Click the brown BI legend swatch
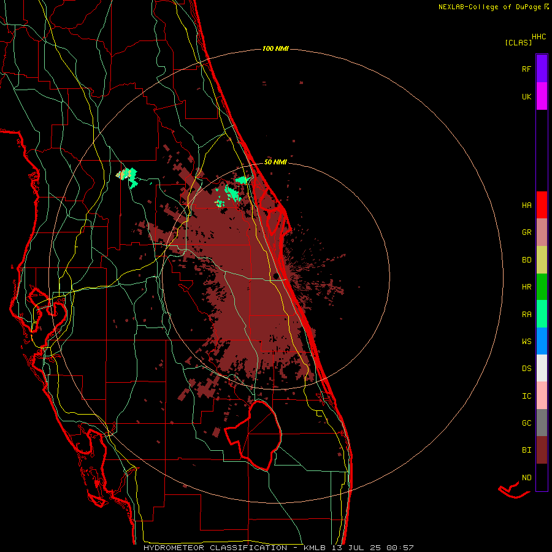 coord(542,450)
